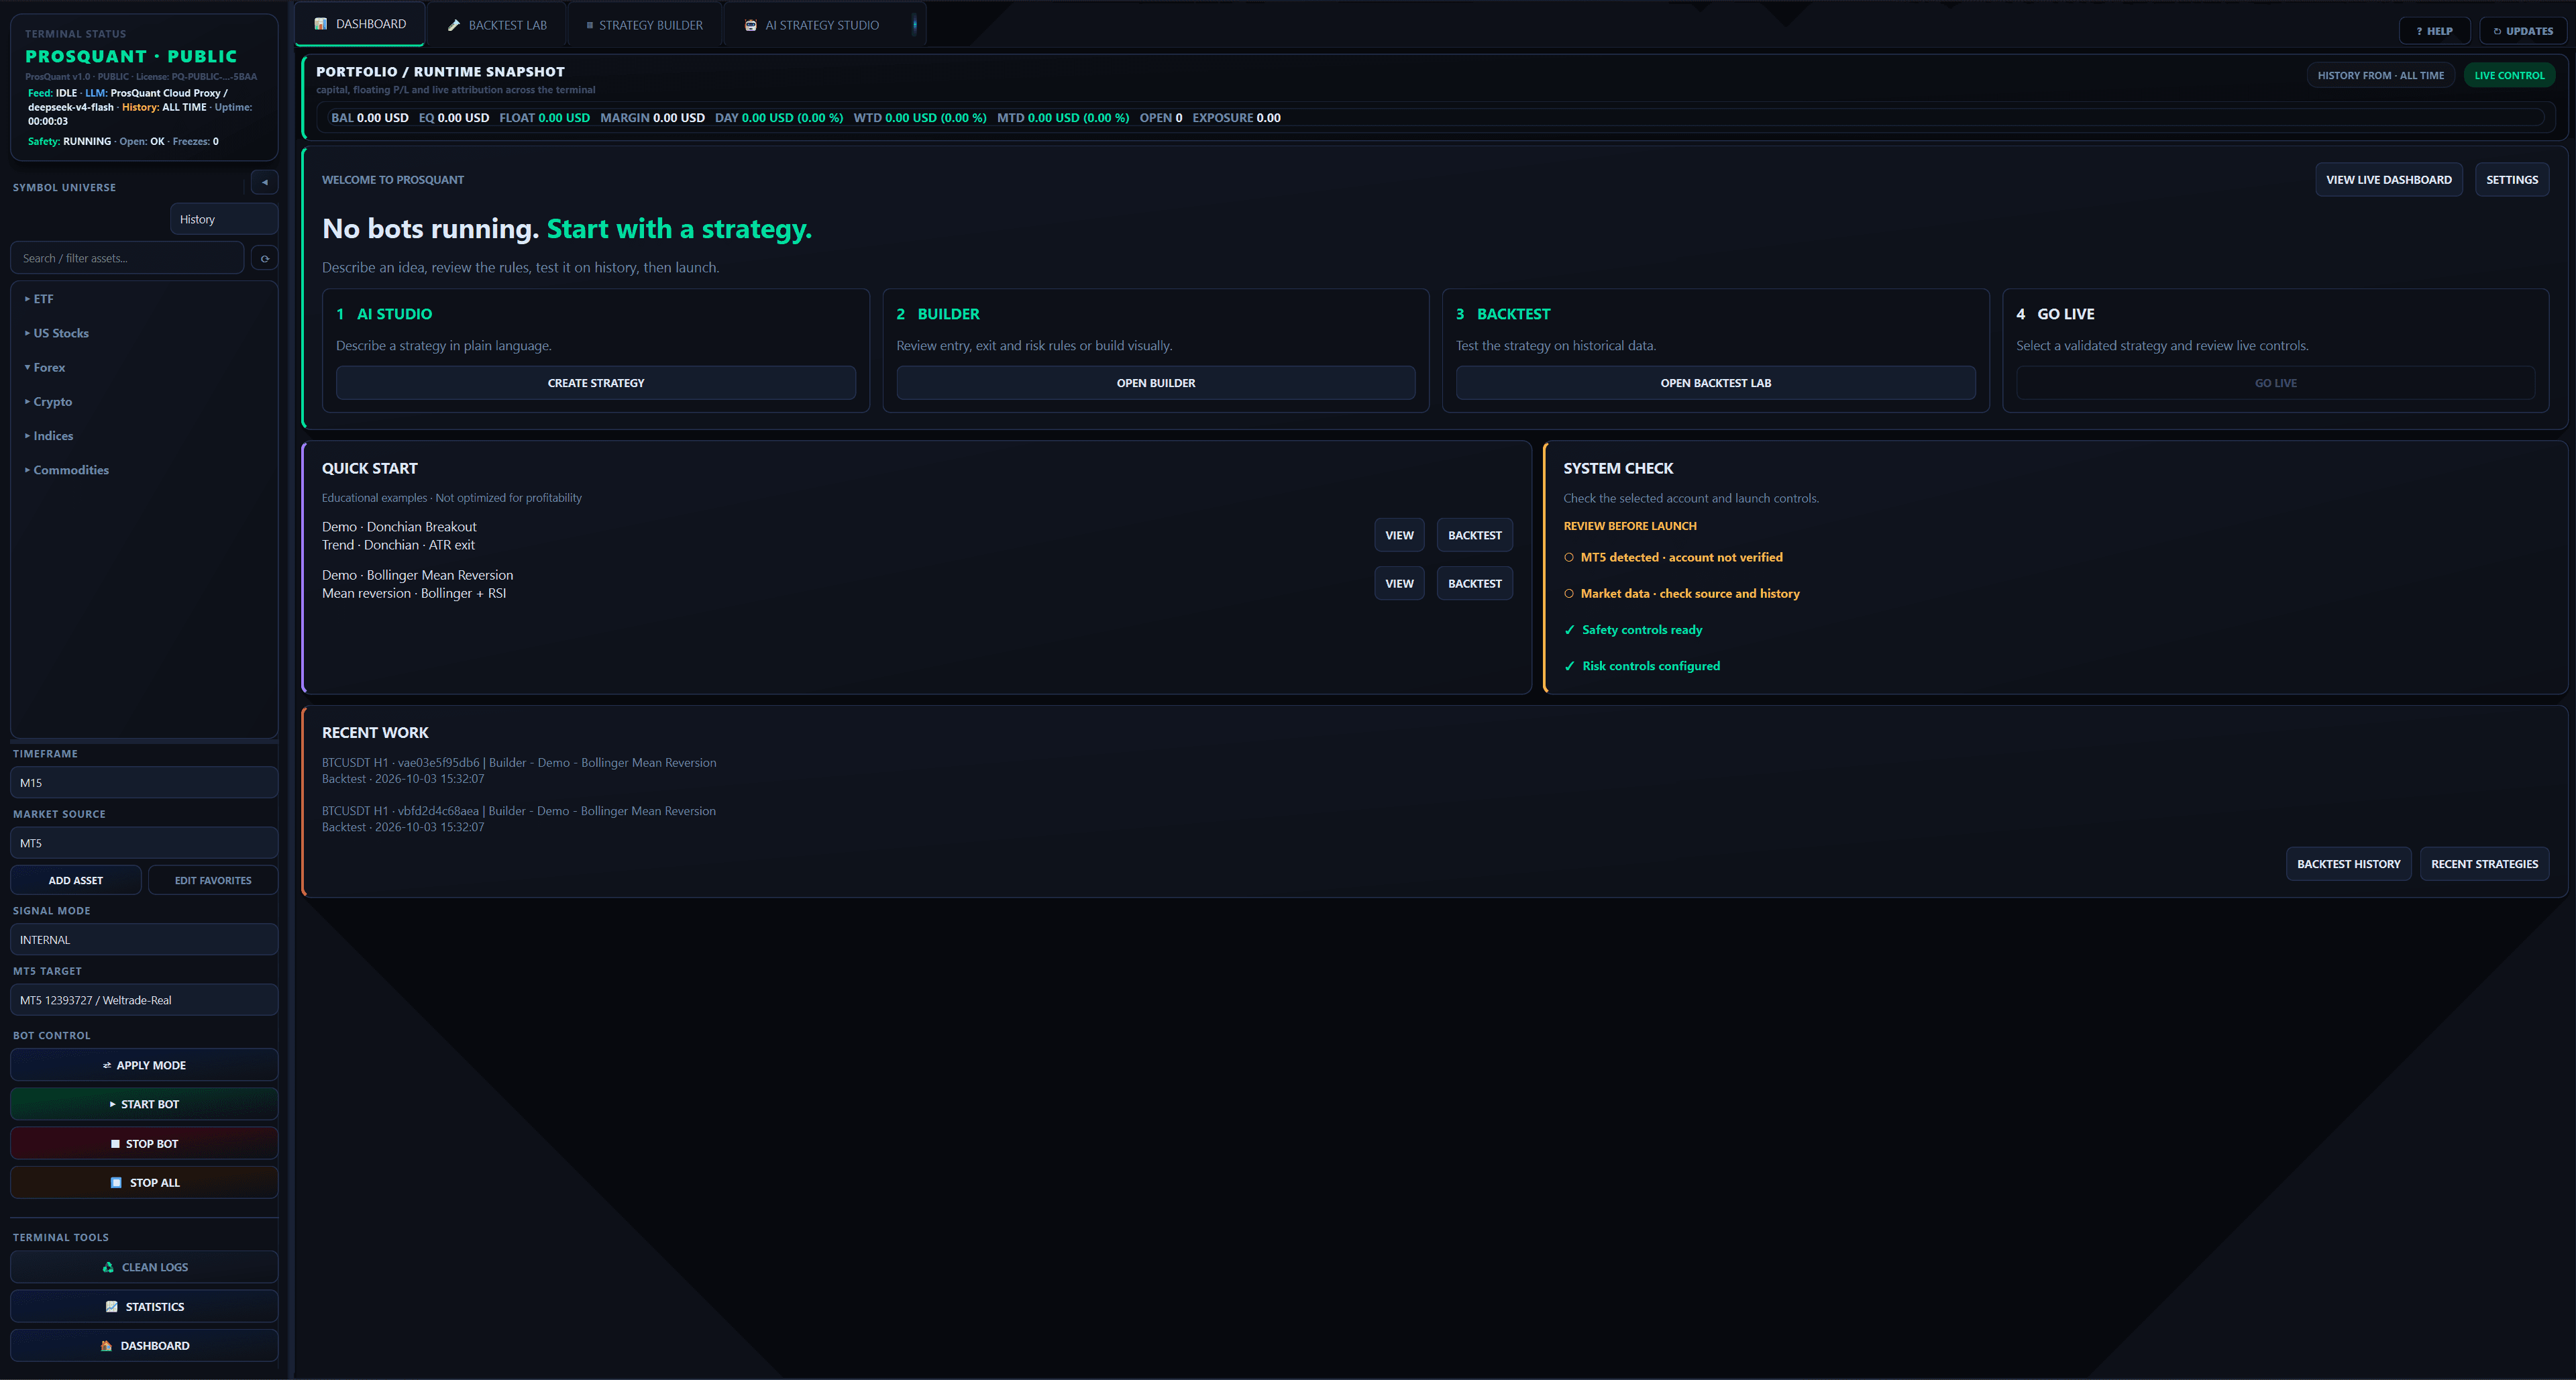Backtest the Donchian Breakout demo

(x=1474, y=535)
